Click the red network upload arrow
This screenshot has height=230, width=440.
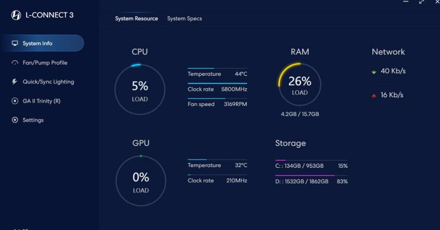[374, 95]
